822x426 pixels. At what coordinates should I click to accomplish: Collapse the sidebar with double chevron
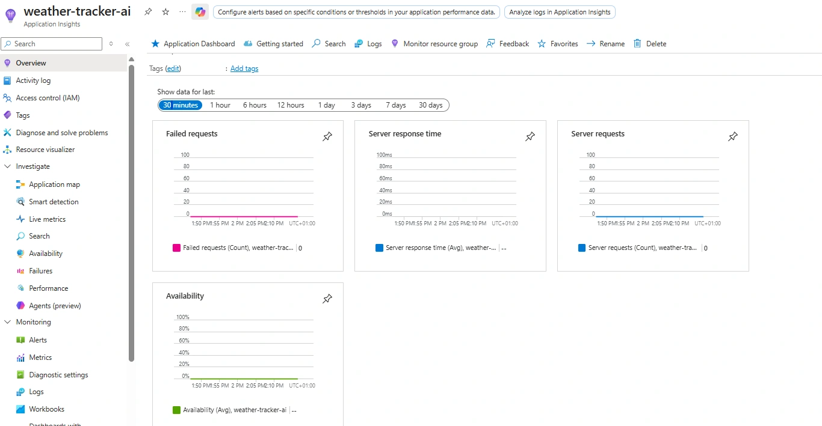(128, 44)
